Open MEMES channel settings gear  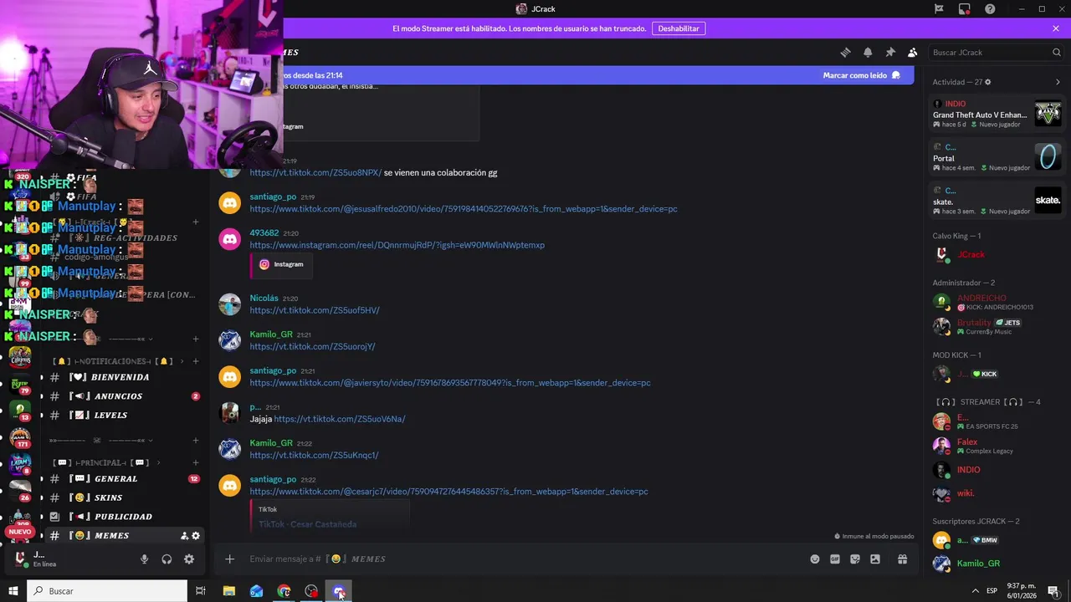point(196,536)
